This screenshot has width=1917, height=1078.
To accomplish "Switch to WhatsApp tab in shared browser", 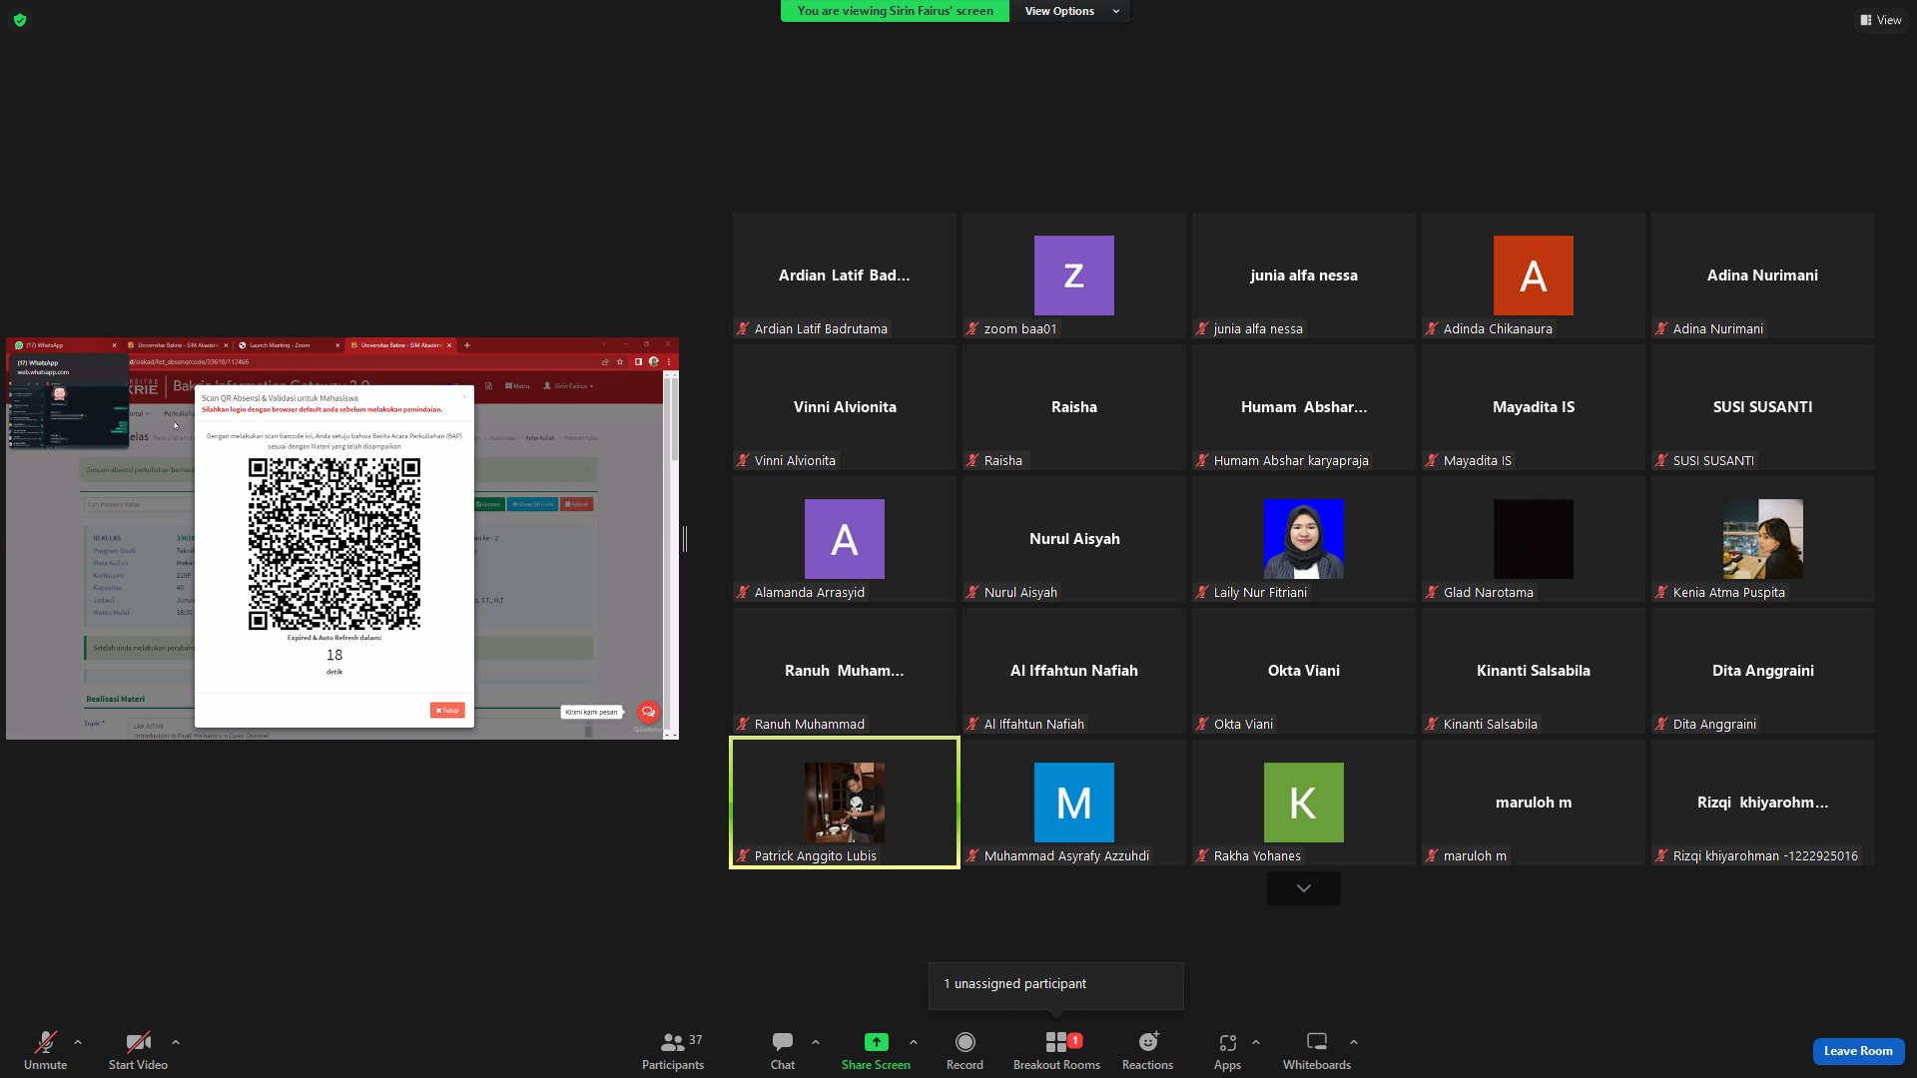I will click(x=64, y=345).
